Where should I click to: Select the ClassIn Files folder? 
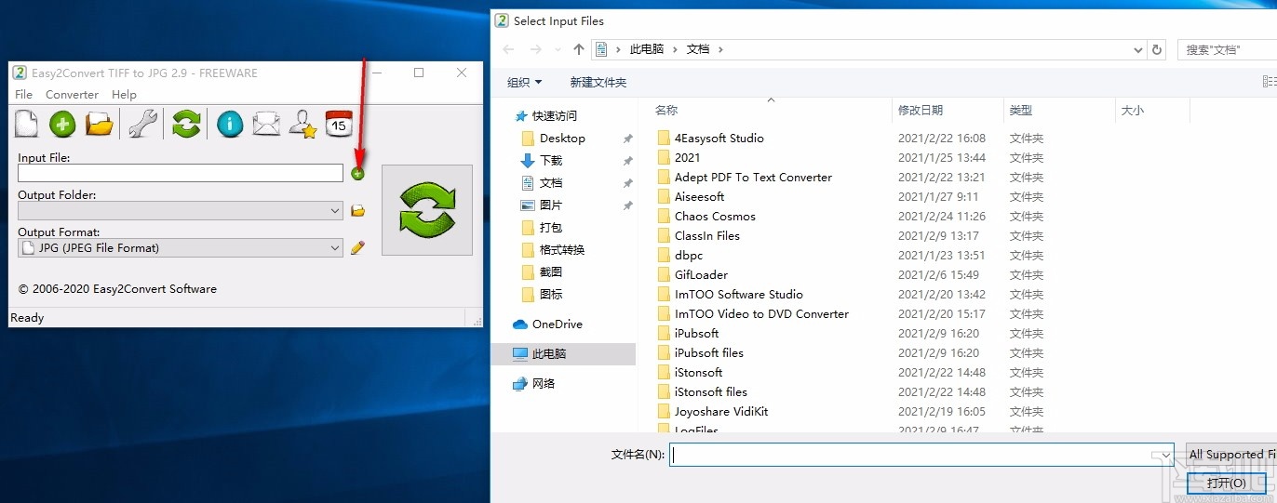click(707, 236)
